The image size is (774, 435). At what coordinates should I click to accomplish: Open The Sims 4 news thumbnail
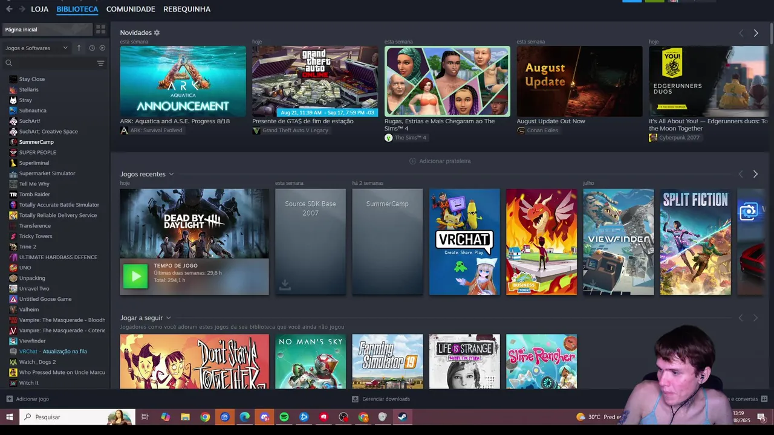(447, 81)
